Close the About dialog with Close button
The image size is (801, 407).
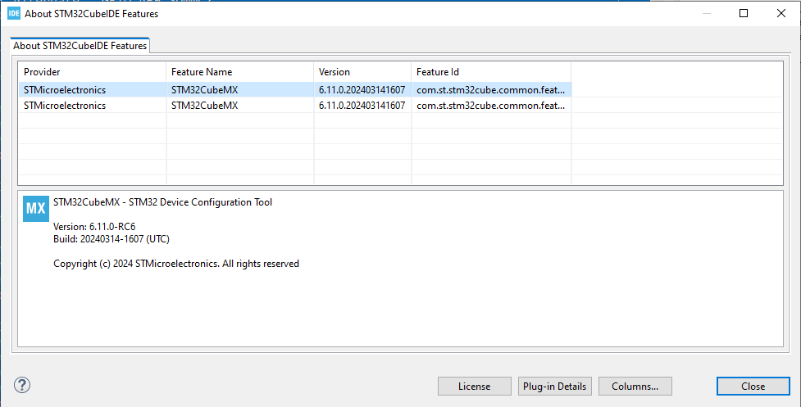coord(753,386)
